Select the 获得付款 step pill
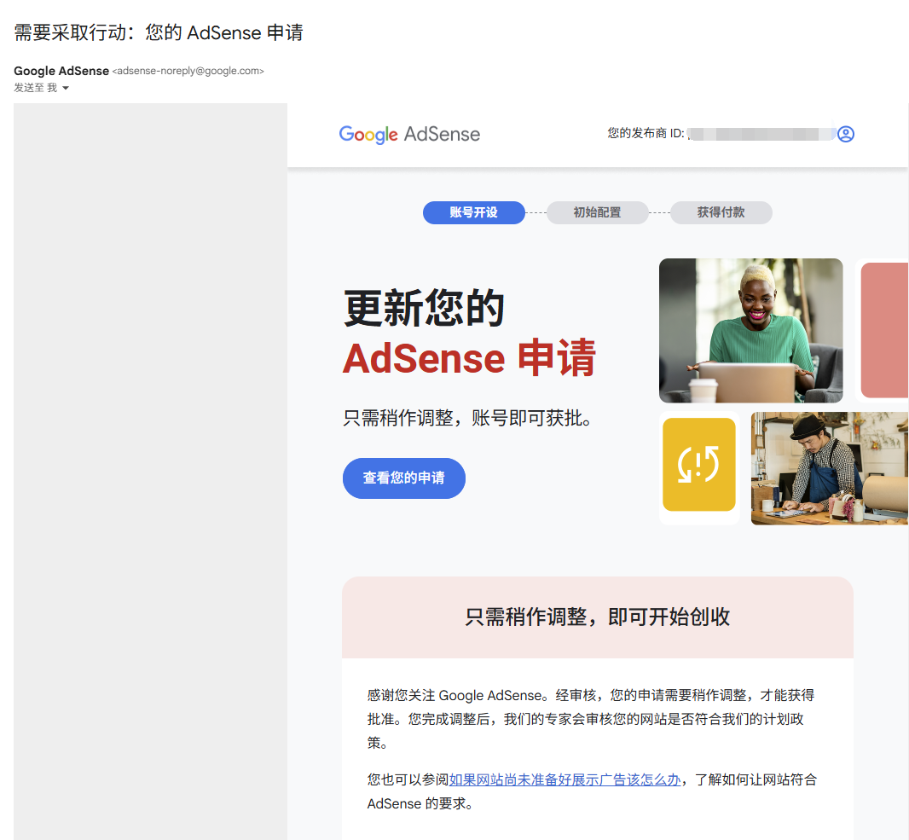The width and height of the screenshot is (909, 840). pos(721,212)
